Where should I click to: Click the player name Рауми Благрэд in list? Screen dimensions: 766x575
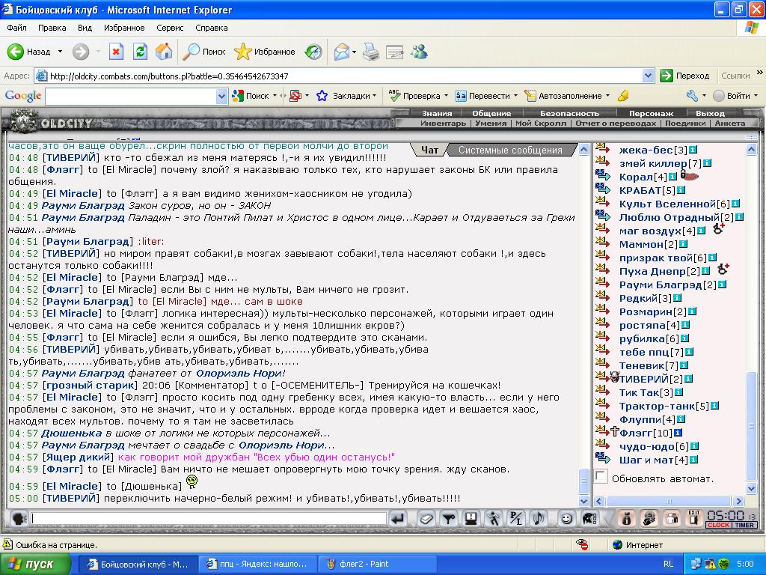coord(661,285)
